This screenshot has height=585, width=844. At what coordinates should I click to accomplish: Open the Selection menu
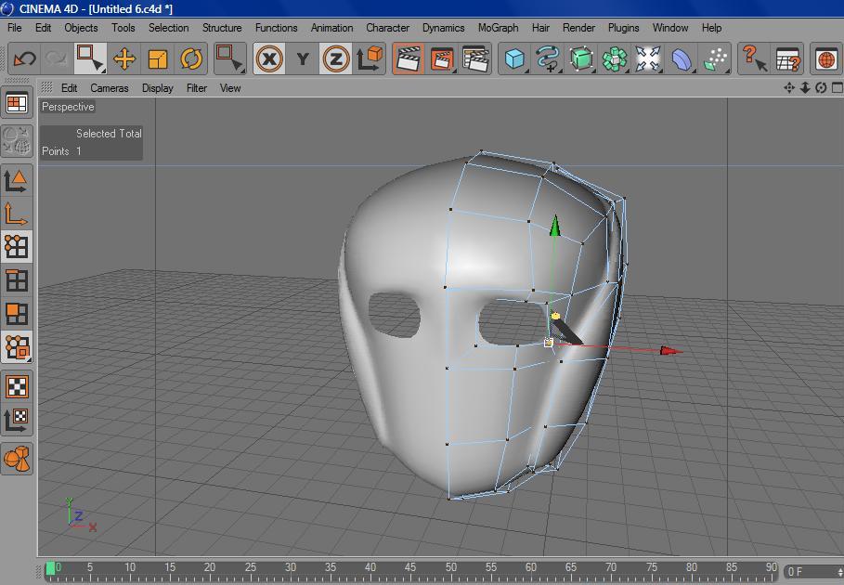(x=168, y=28)
